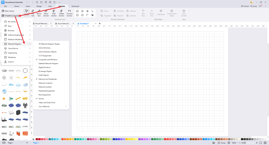The width and height of the screenshot is (269, 145).
Task: Click the Publish button
Action: click(x=245, y=6)
